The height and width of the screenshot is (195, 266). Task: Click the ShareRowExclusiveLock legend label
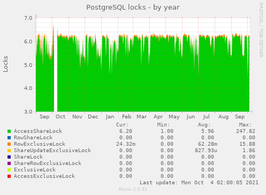(x=48, y=163)
